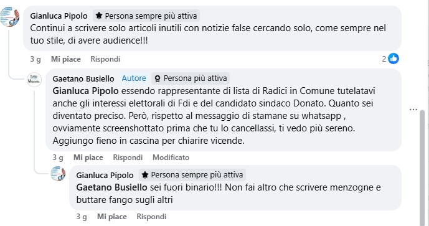Click 'Mi piace' on the last reply
The image size is (429, 226).
pos(112,217)
